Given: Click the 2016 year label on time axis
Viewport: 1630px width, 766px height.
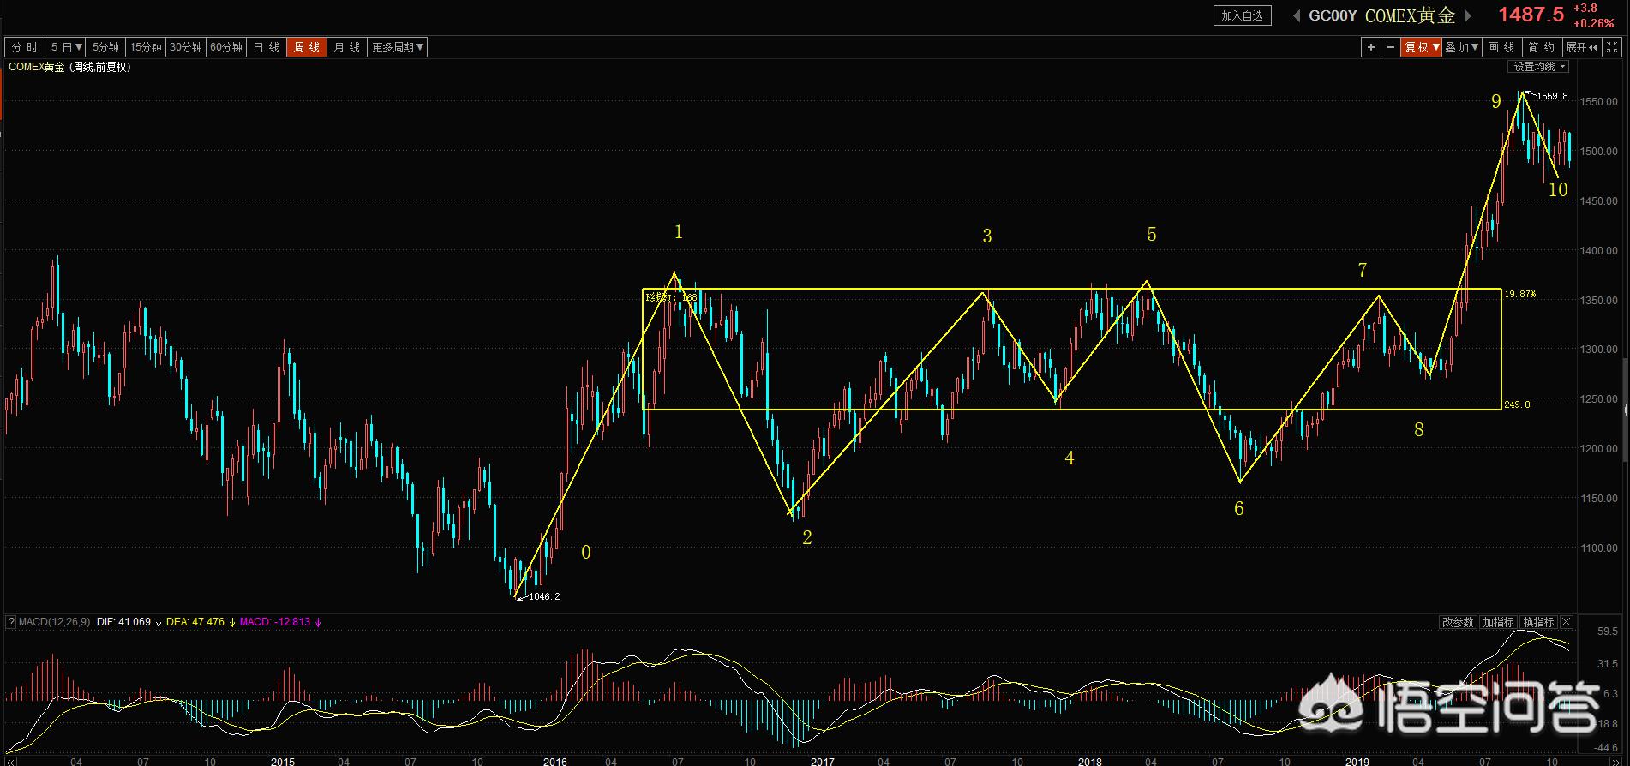Looking at the screenshot, I should coord(554,761).
